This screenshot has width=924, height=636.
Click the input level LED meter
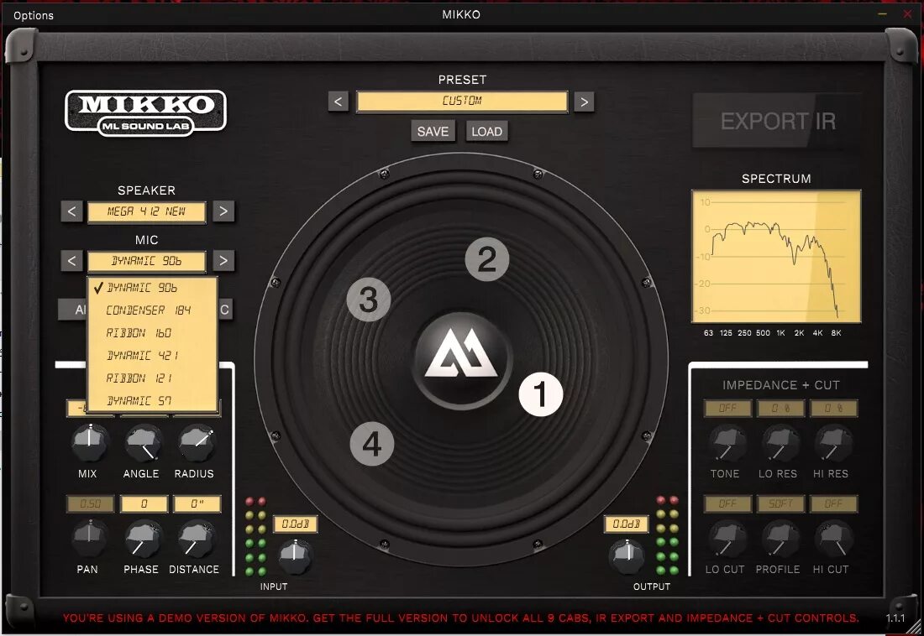tap(255, 536)
